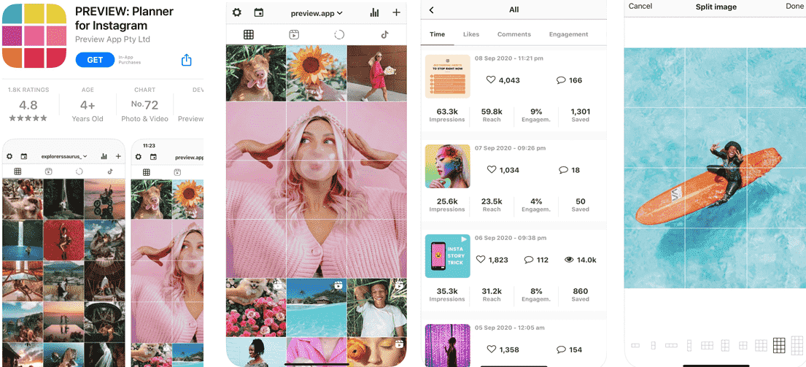Select TikTok tab in explorerssaurus_ phone
Screen dimensions: 806x367
coord(109,171)
